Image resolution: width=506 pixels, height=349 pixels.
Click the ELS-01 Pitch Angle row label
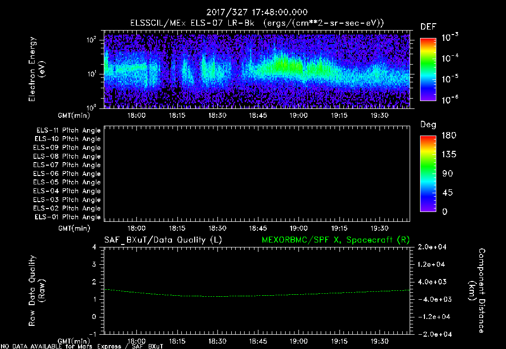(x=68, y=217)
